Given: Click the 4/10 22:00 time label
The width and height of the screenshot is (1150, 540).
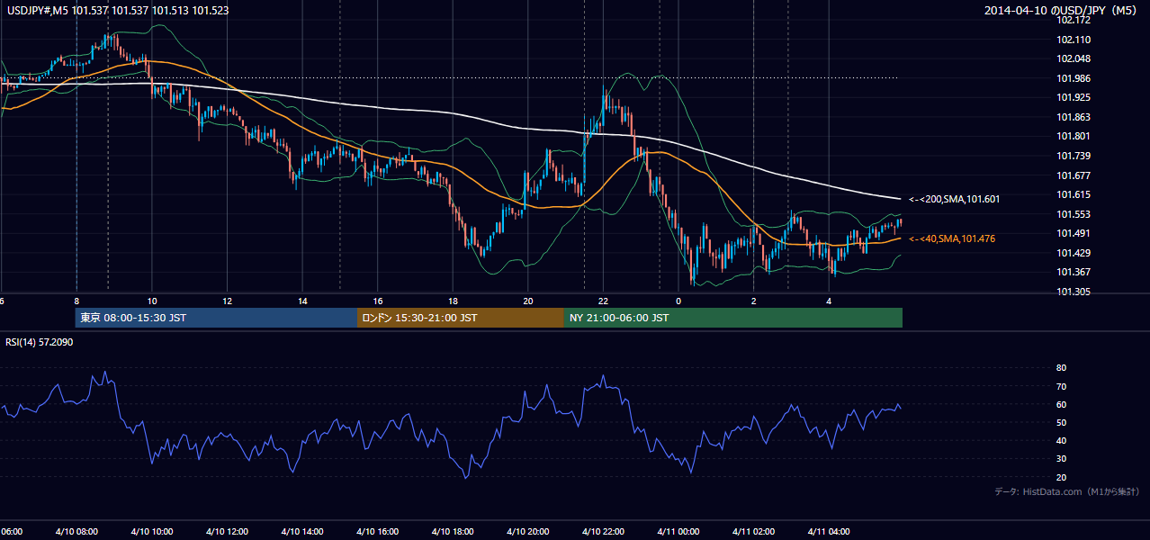Looking at the screenshot, I should click(x=603, y=531).
